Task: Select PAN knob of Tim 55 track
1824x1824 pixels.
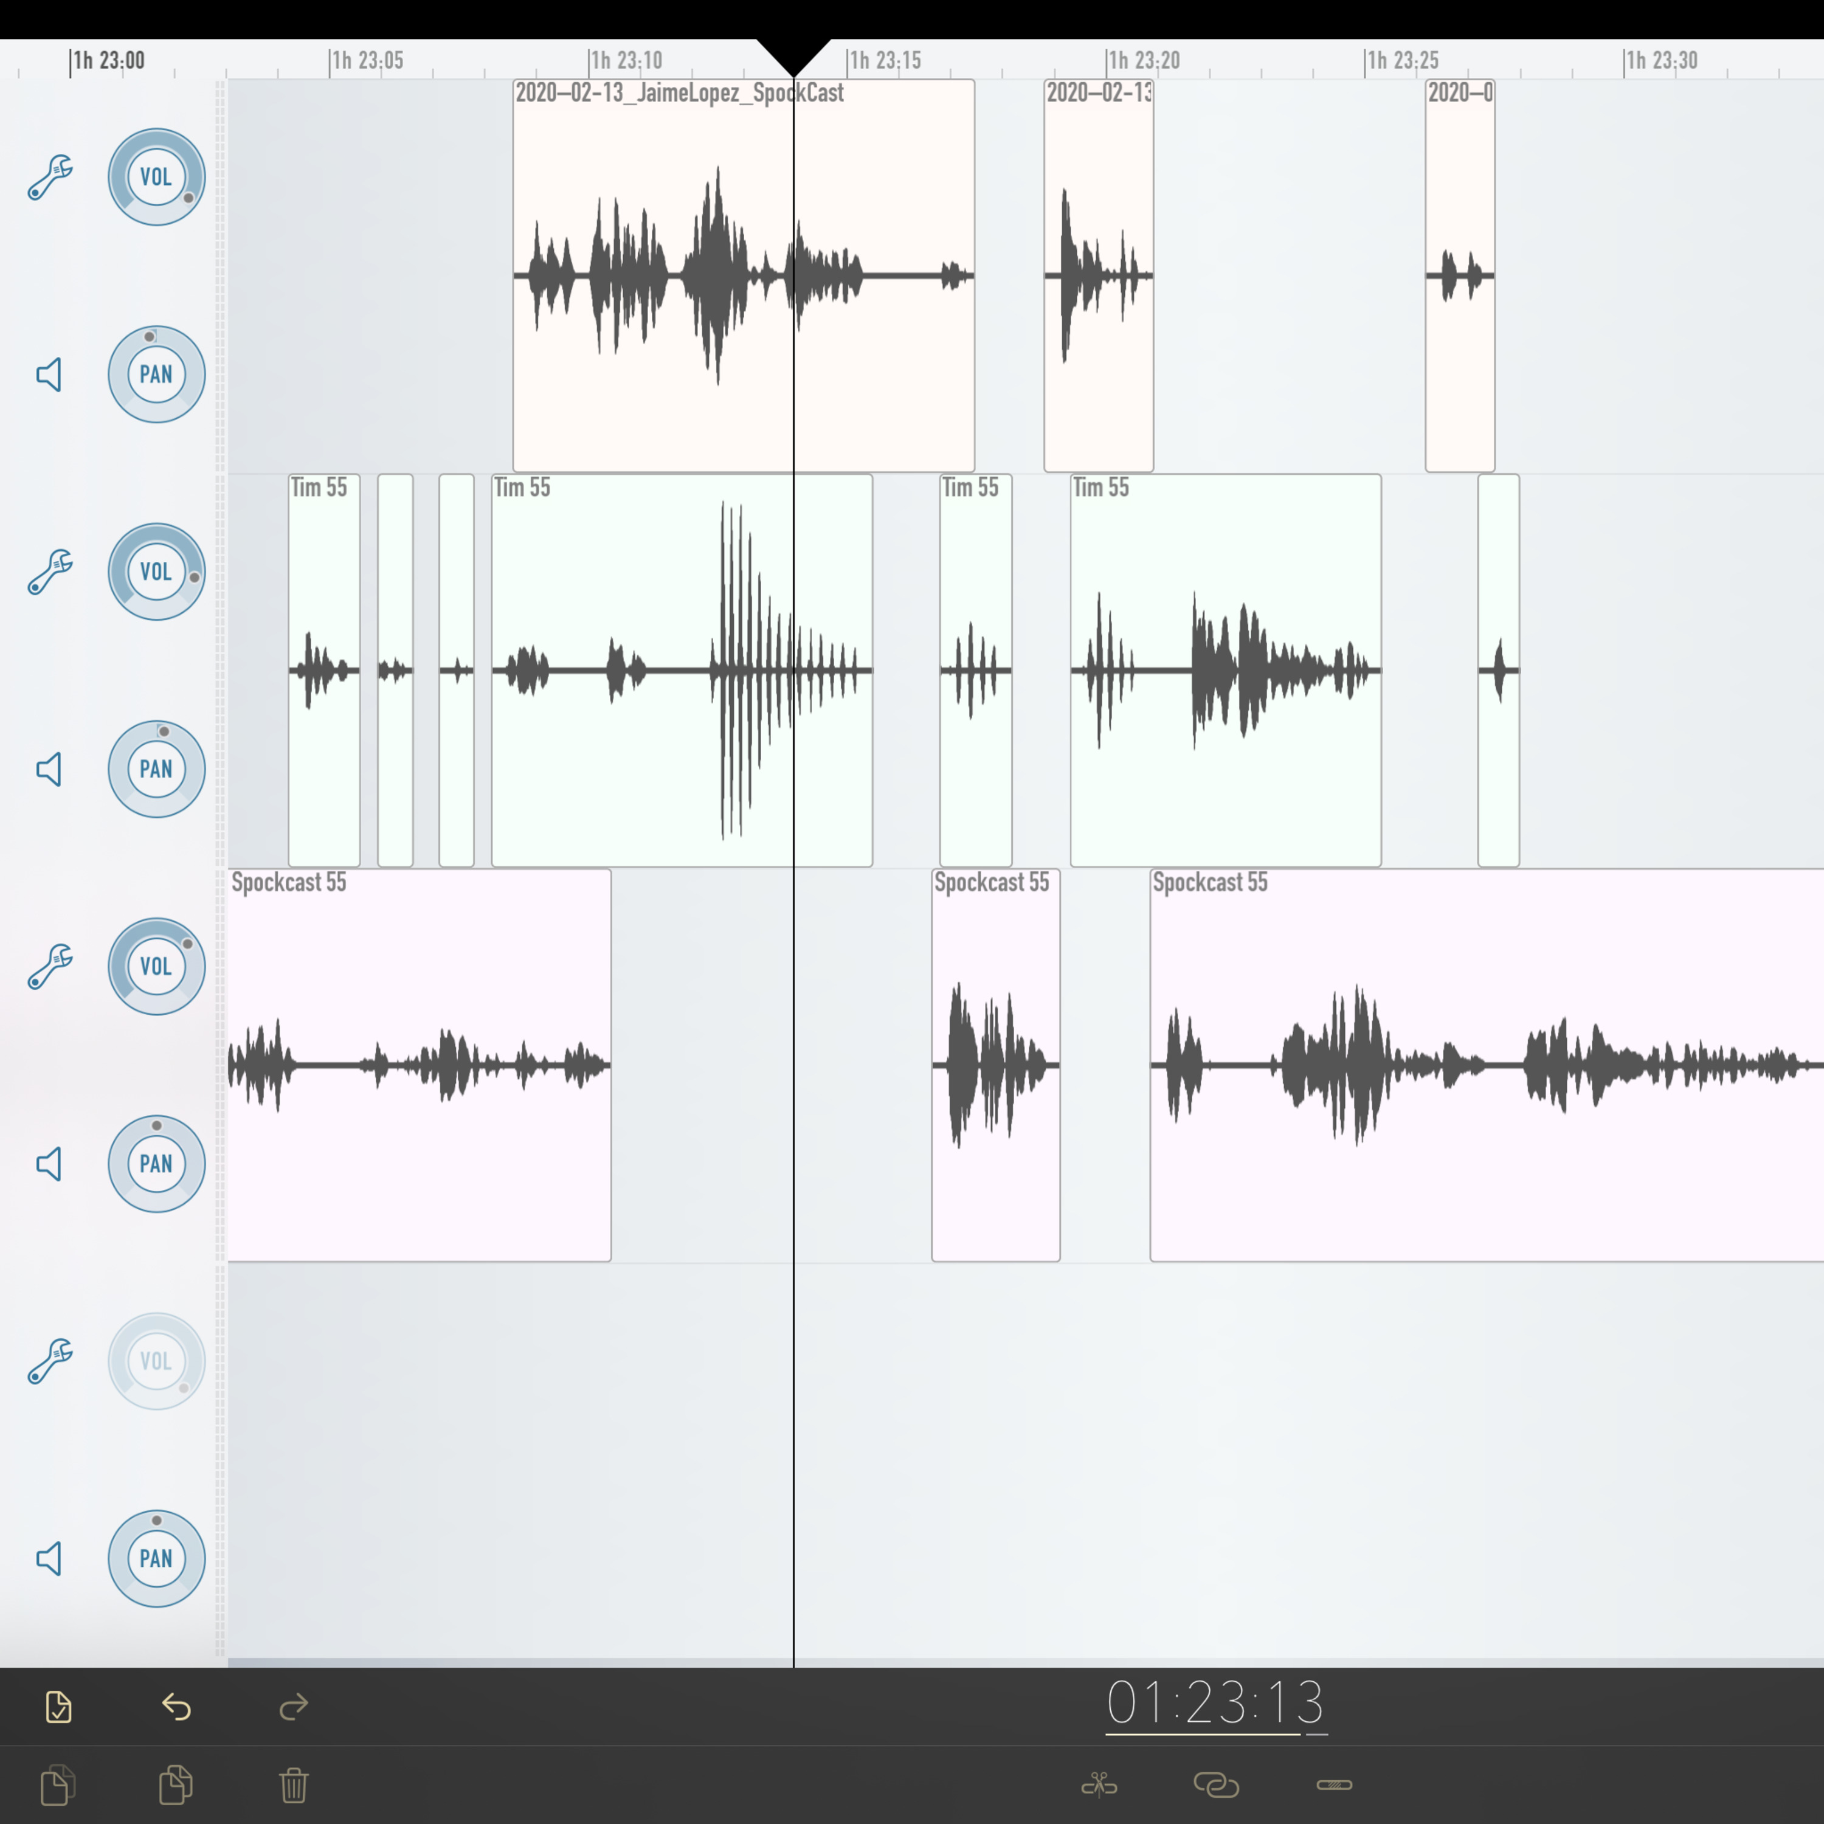Action: click(x=157, y=770)
